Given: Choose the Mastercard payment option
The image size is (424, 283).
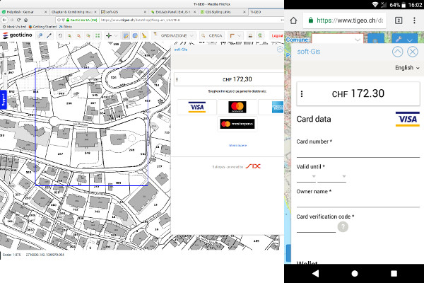Looking at the screenshot, I should click(x=237, y=107).
